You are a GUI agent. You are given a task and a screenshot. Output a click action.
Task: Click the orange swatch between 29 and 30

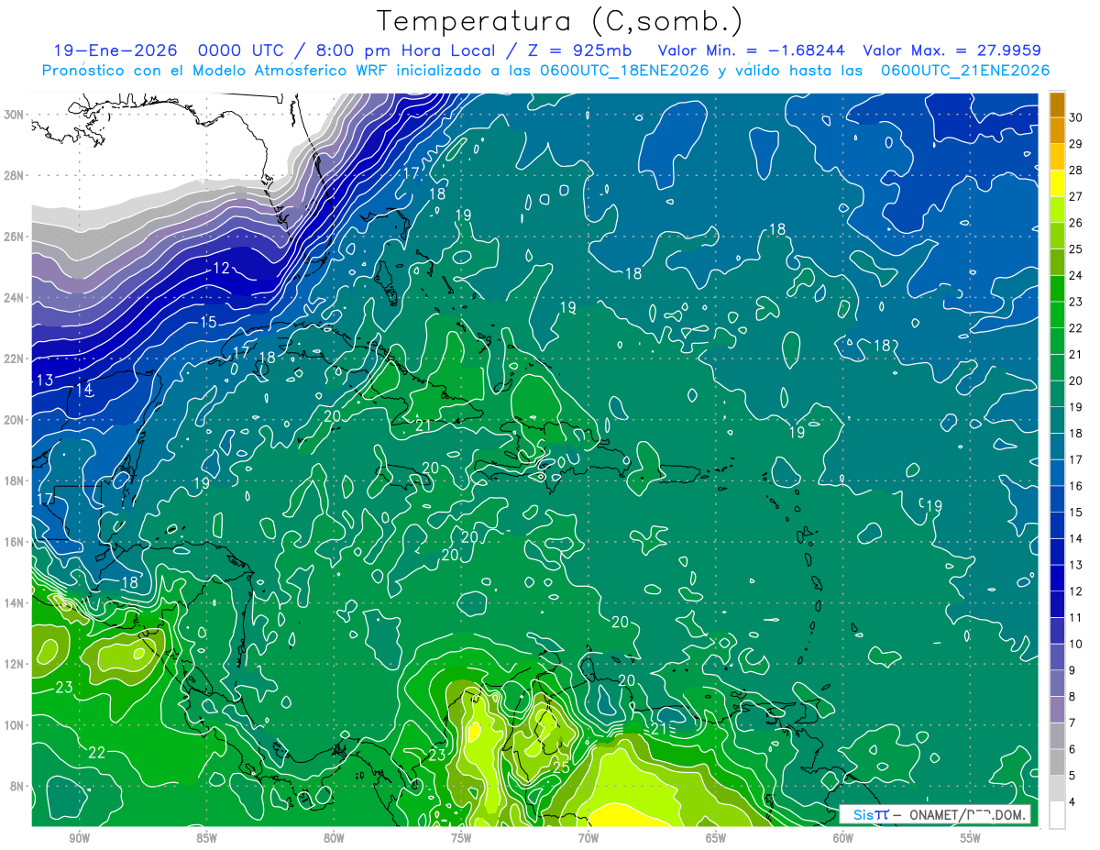[x=1057, y=130]
